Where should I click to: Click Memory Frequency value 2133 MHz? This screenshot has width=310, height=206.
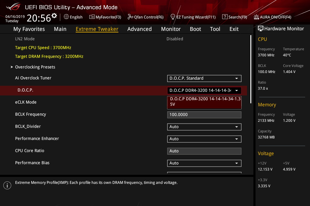pyautogui.click(x=266, y=121)
